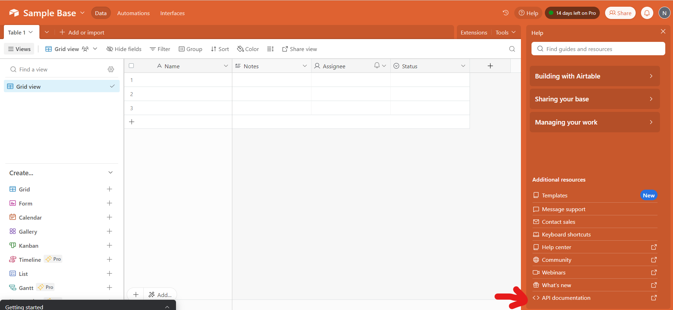The height and width of the screenshot is (310, 673).
Task: Open view settings gear icon
Action: pyautogui.click(x=111, y=69)
